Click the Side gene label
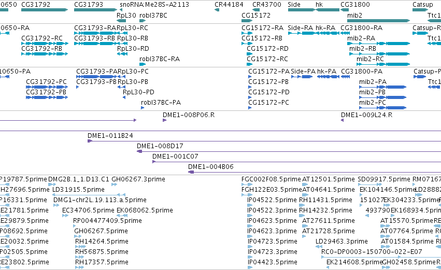The width and height of the screenshot is (441, 270). [x=294, y=5]
